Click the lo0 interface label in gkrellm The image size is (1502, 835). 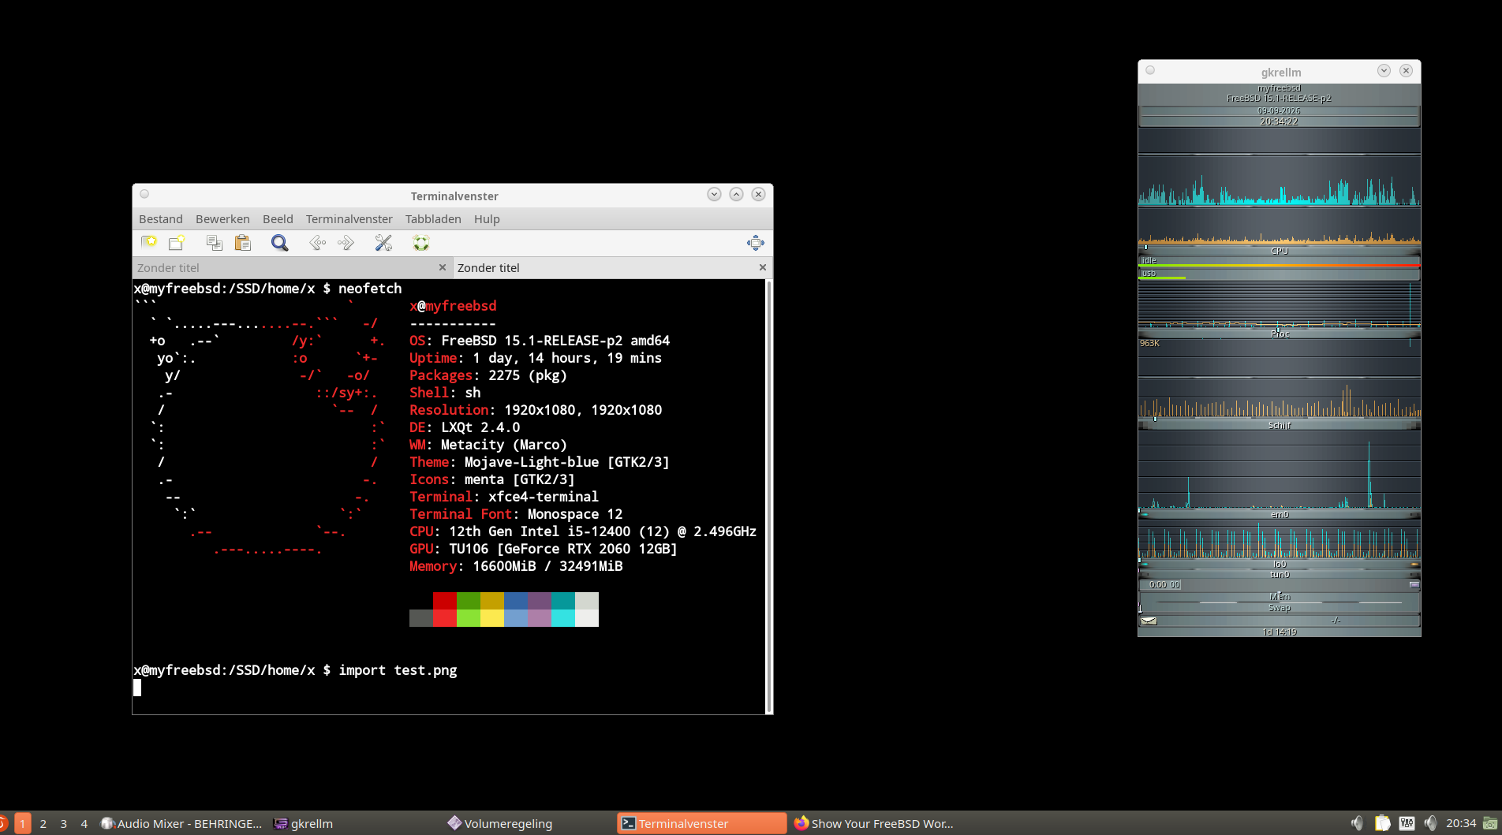click(1280, 564)
